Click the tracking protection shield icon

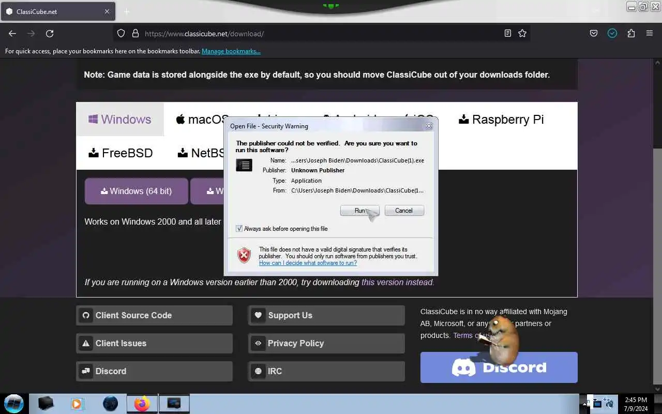pos(121,34)
